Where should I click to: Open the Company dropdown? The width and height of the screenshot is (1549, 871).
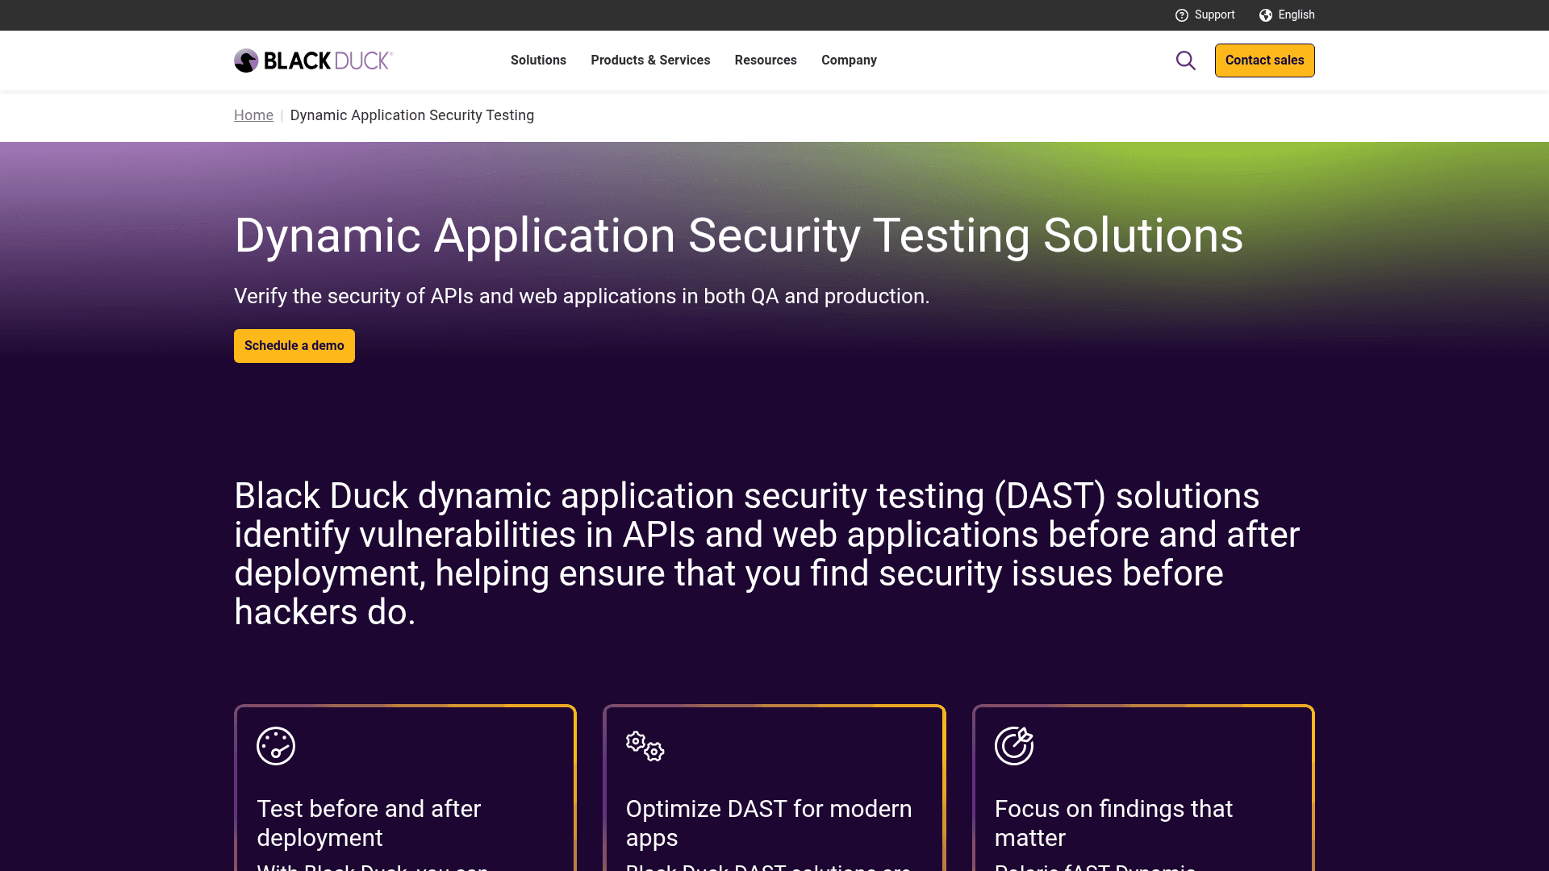[x=849, y=60]
